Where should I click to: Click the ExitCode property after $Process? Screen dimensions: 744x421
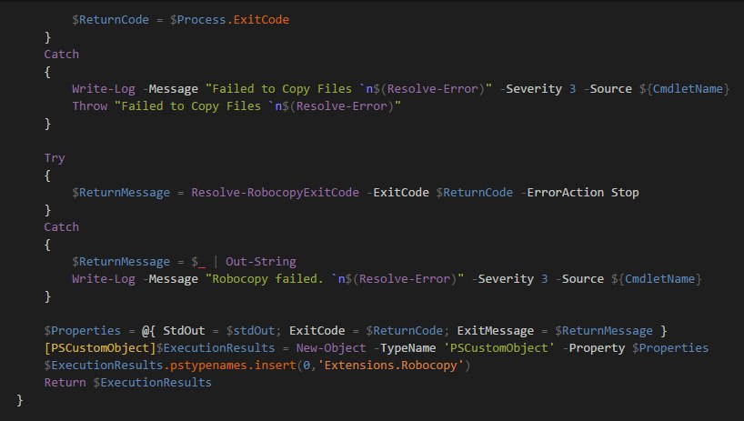pyautogui.click(x=261, y=19)
